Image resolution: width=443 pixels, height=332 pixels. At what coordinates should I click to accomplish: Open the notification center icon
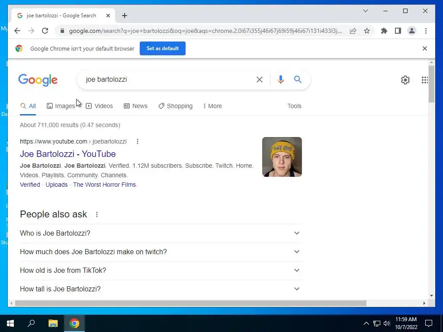point(429,323)
